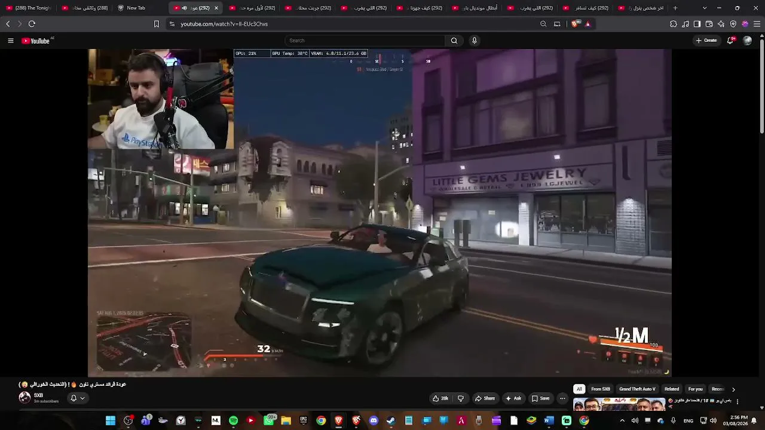Select the All filter chip

pyautogui.click(x=579, y=389)
